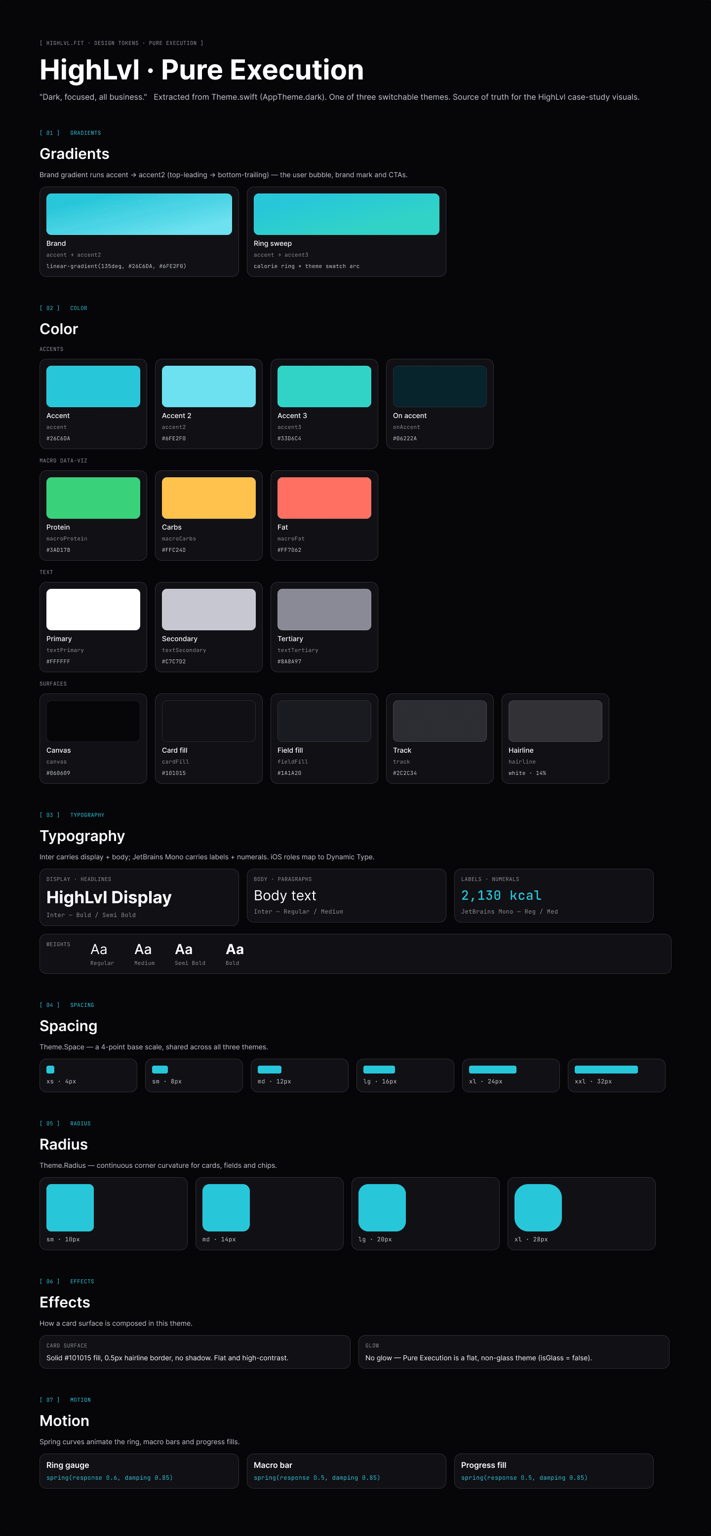Click the Glow effect description
This screenshot has height=1536, width=711.
(478, 1358)
